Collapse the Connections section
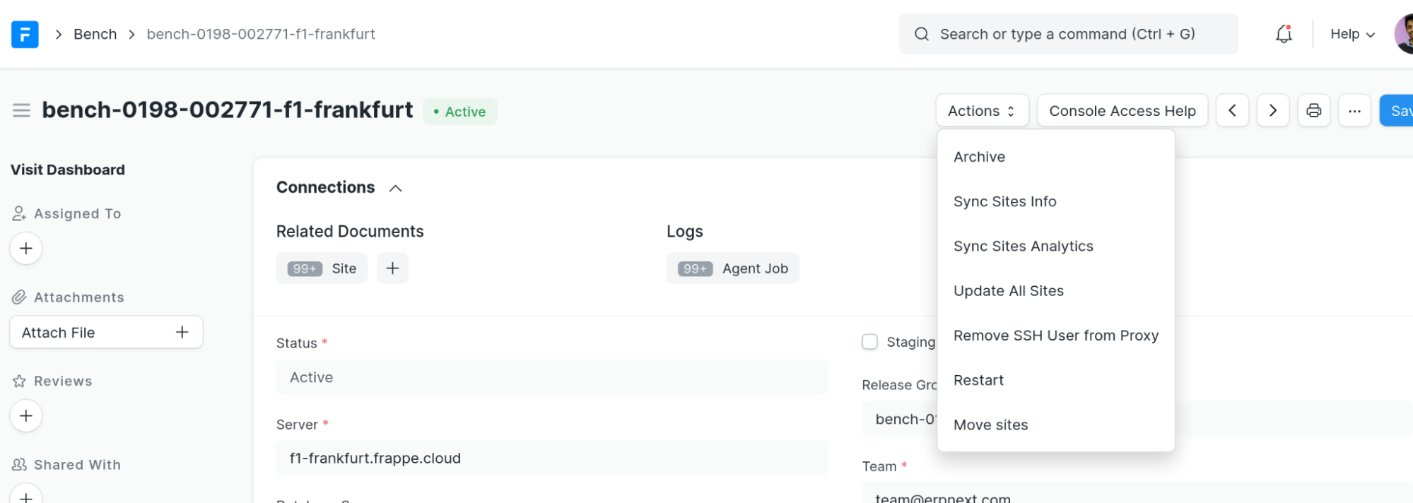The image size is (1413, 503). 395,188
